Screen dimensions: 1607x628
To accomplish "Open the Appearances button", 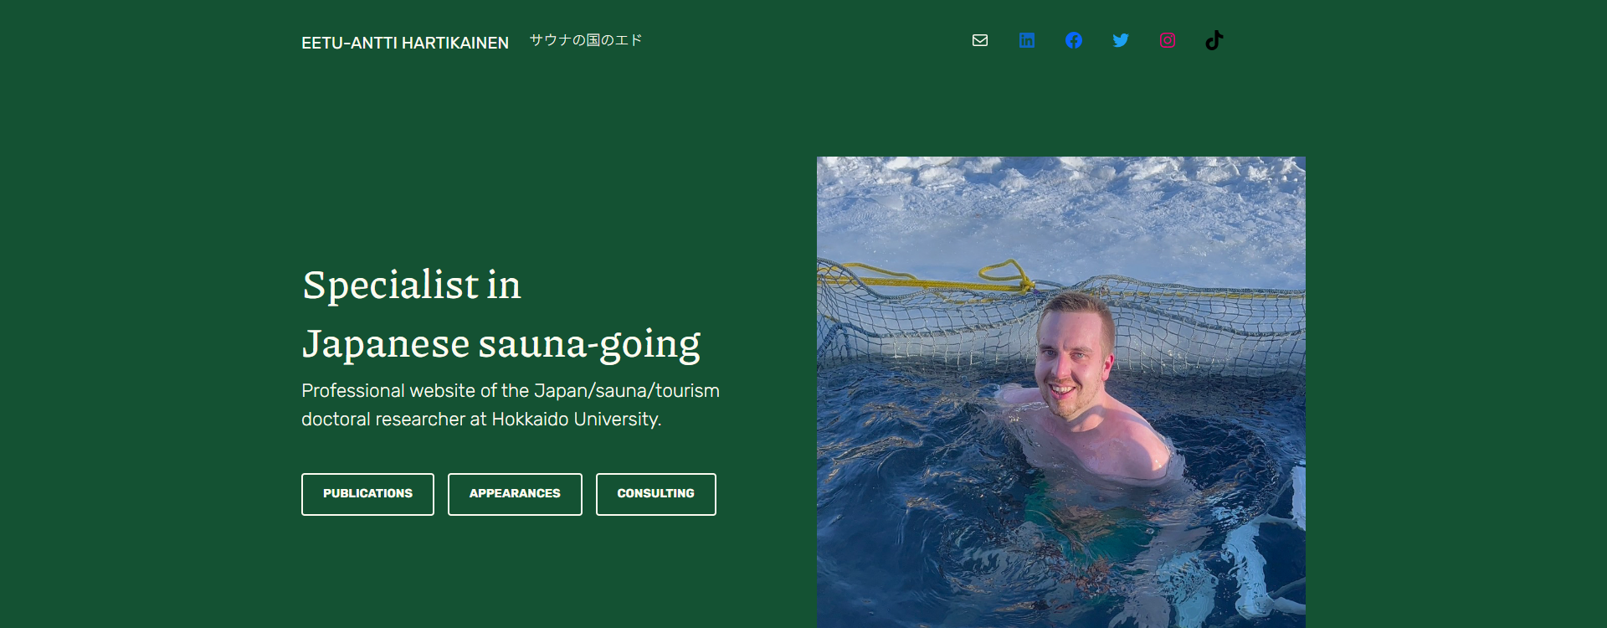I will coord(515,494).
